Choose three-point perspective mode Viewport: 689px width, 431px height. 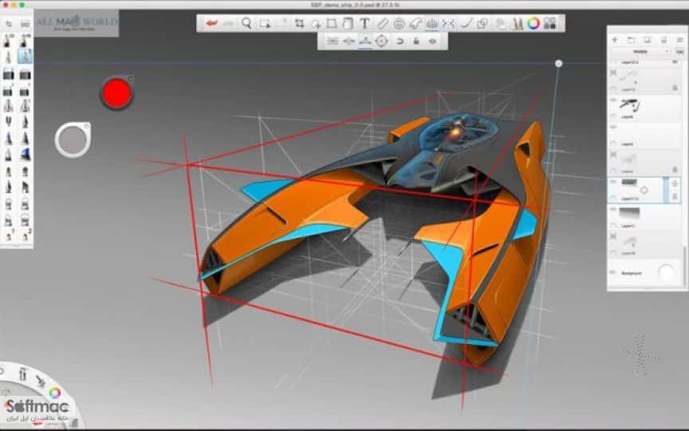click(365, 42)
